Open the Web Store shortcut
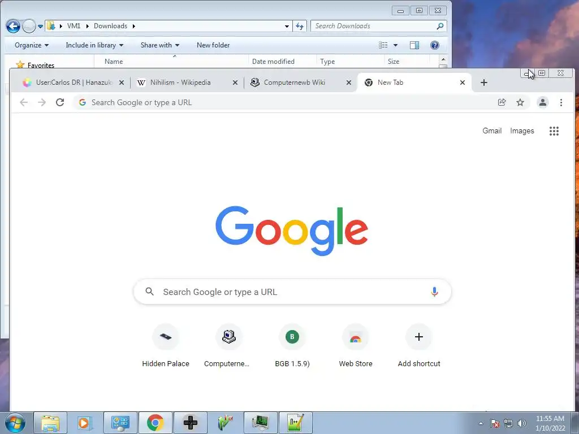 click(x=355, y=346)
